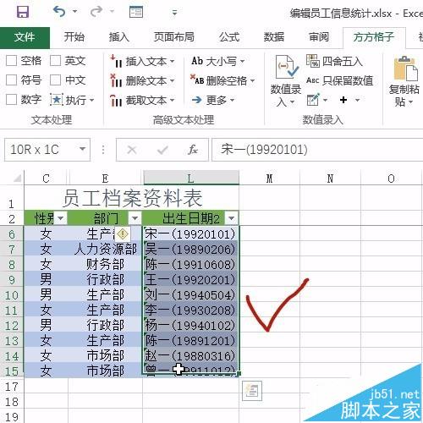Viewport: 423px width, 423px height.
Task: Open the 页面布局 tab
Action: click(x=174, y=37)
